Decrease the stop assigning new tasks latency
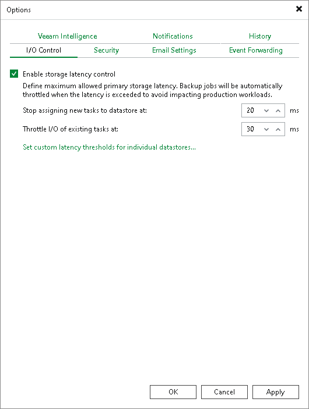Screen dimensions: 309x409 (x=266, y=110)
